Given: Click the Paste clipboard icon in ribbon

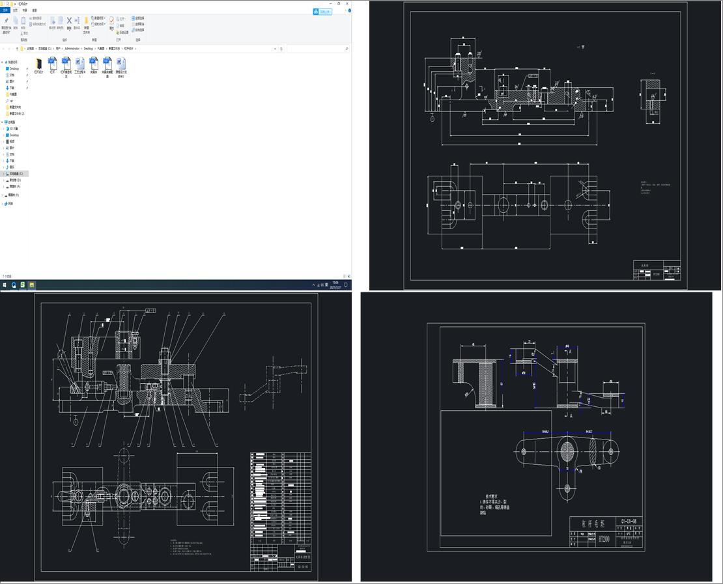Looking at the screenshot, I should click(23, 23).
